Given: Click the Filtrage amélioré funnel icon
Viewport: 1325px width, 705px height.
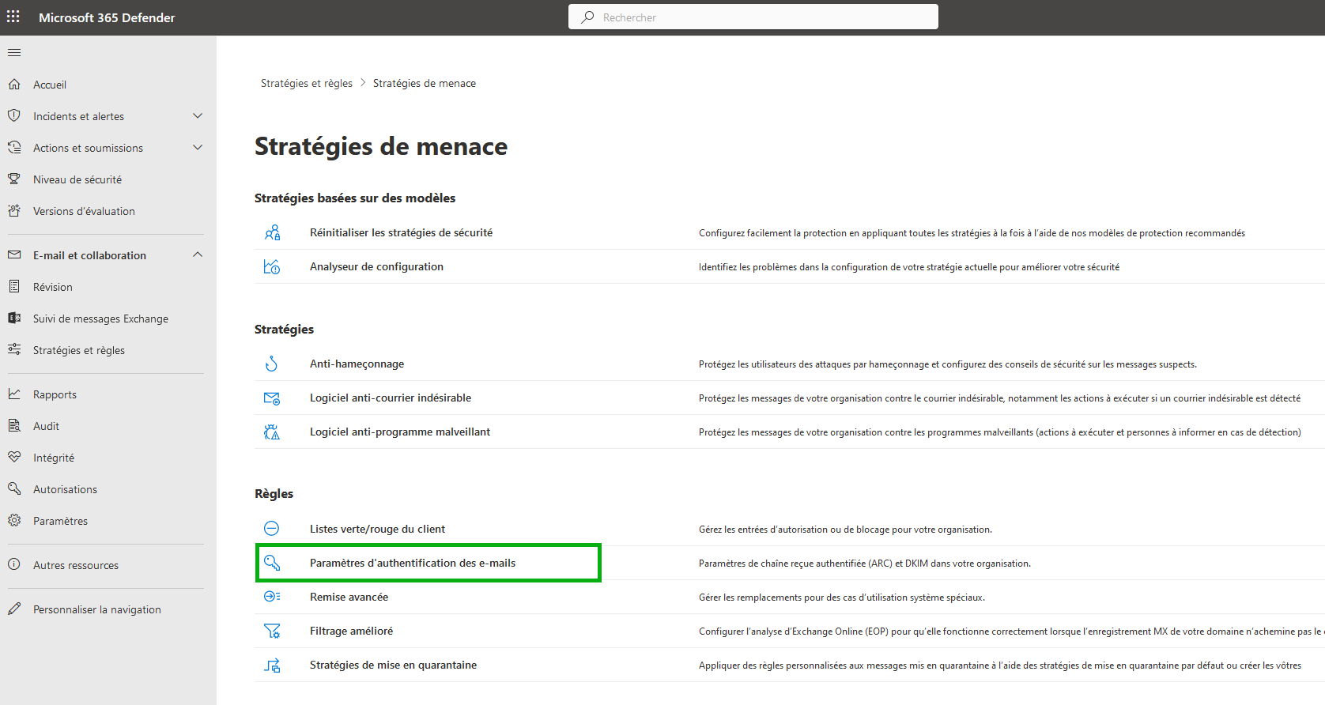Looking at the screenshot, I should (x=271, y=631).
